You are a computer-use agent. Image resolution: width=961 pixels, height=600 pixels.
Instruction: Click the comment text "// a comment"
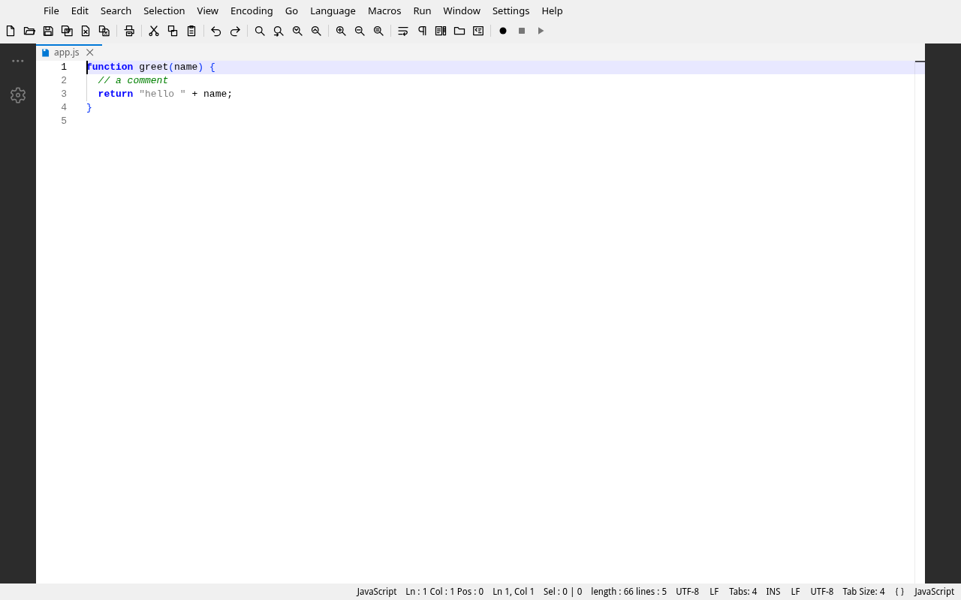tap(133, 80)
